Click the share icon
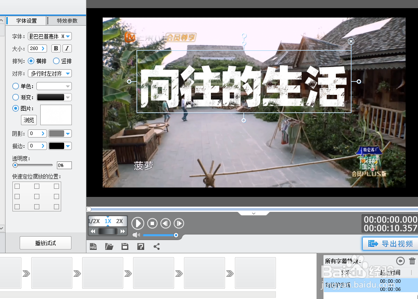The width and height of the screenshot is (418, 299). pos(157,246)
